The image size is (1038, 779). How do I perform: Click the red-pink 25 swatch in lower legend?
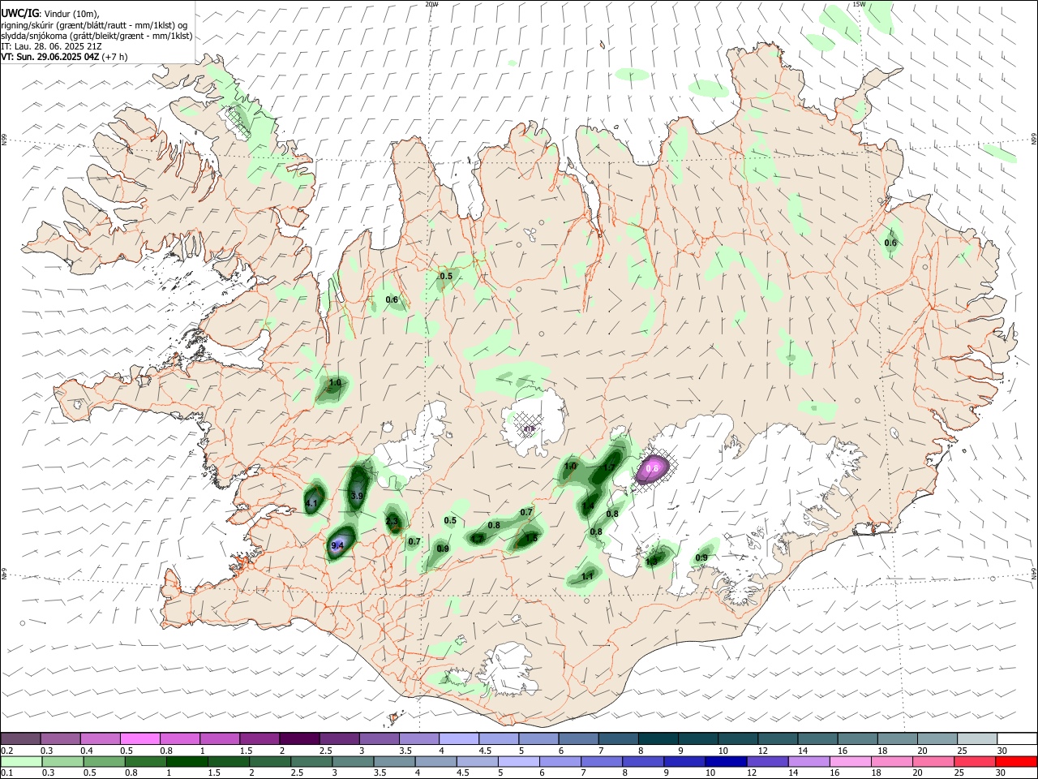[975, 761]
